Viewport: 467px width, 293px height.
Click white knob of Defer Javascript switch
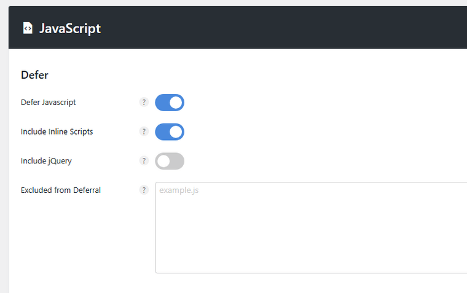pos(176,103)
